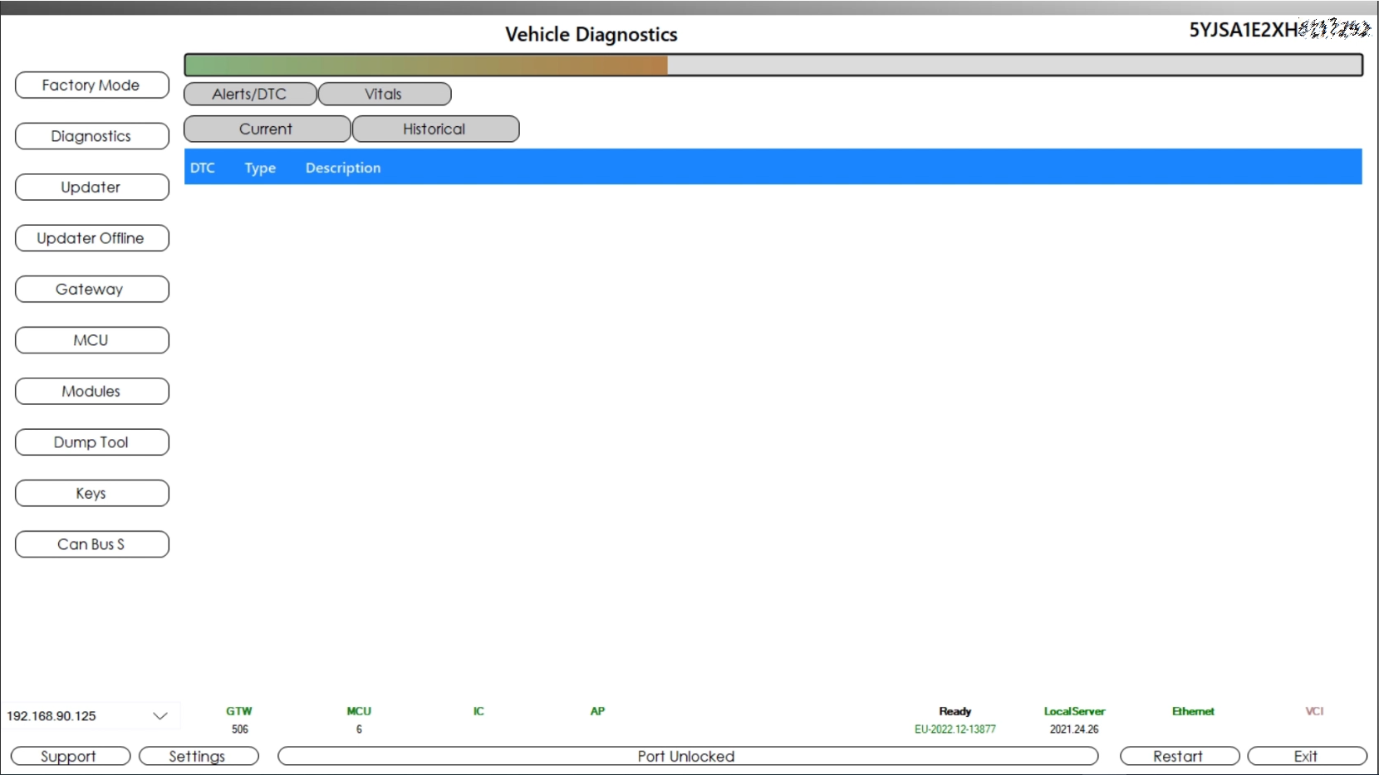Show Historical DTC list

click(x=435, y=129)
